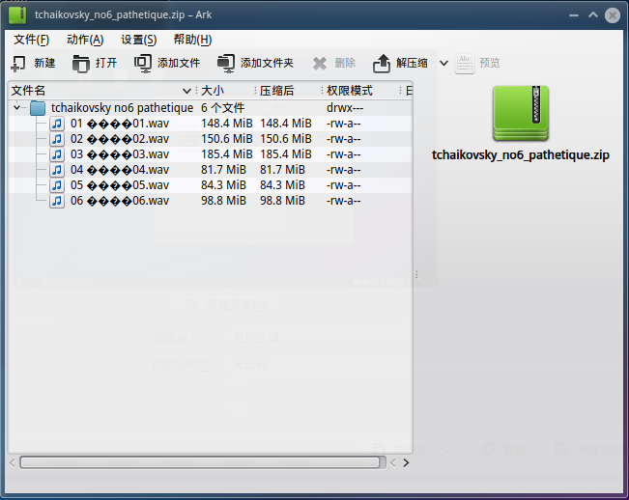This screenshot has height=500, width=629.
Task: Click the Ark app icon in title bar
Action: 17,15
